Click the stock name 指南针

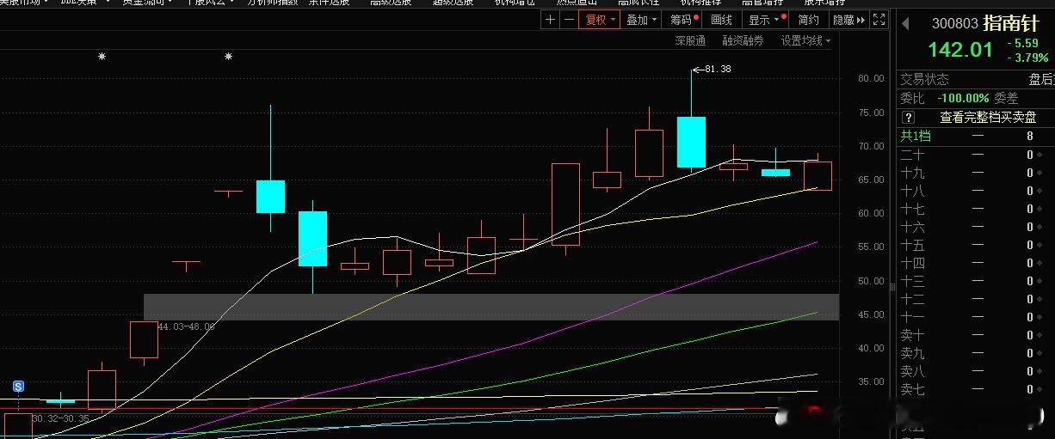pos(1011,24)
